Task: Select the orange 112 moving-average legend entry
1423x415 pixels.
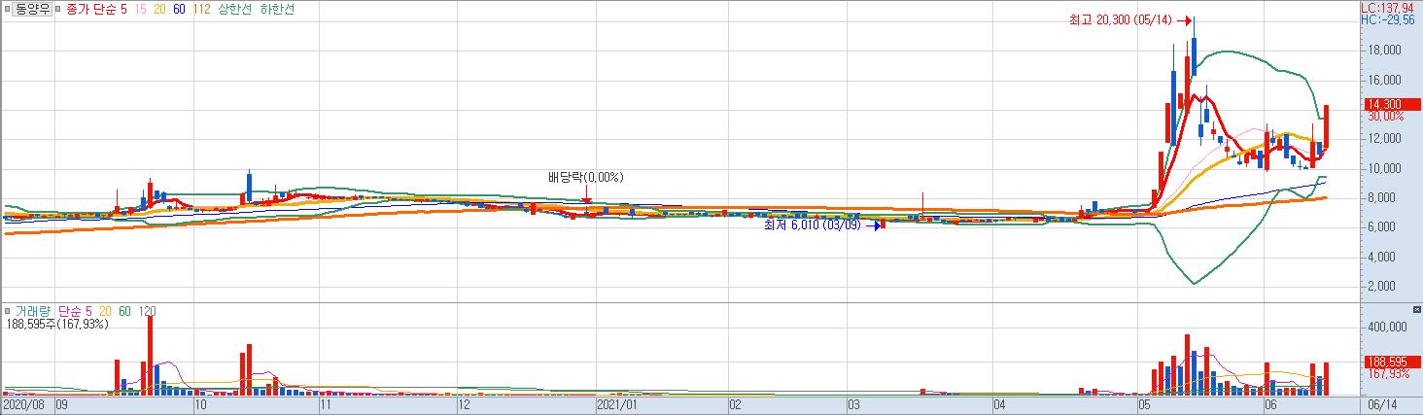Action: coord(201,8)
